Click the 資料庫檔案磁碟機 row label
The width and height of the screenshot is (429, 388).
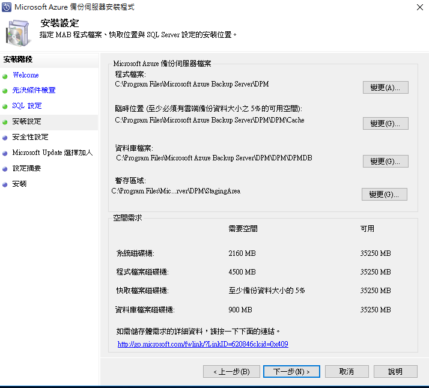pos(145,310)
